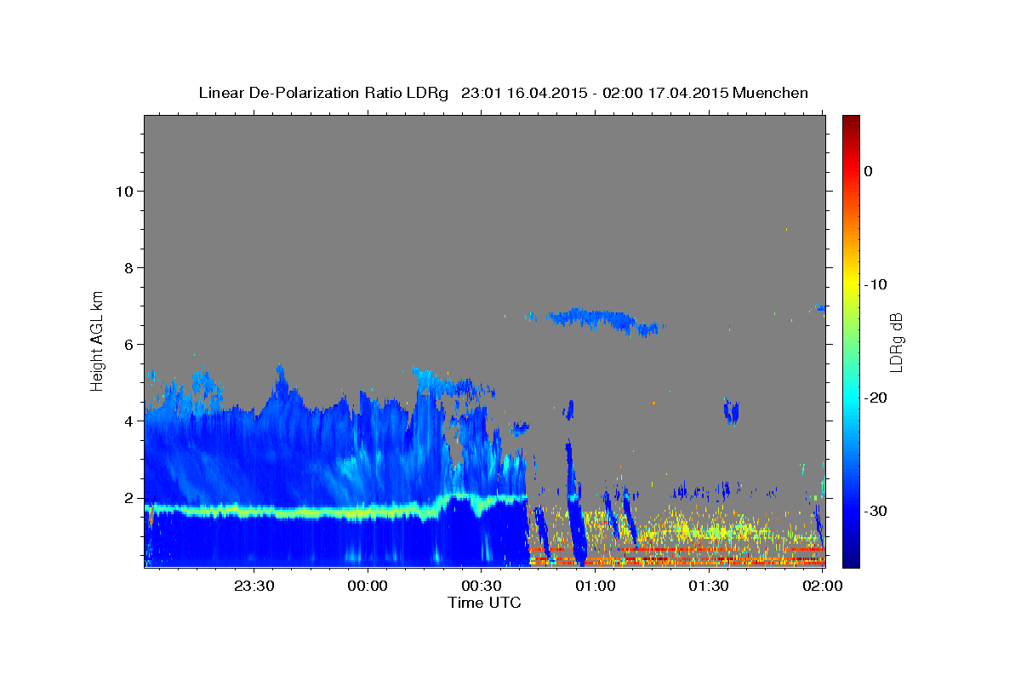
Task: Click the height tick label 6
Action: (128, 344)
